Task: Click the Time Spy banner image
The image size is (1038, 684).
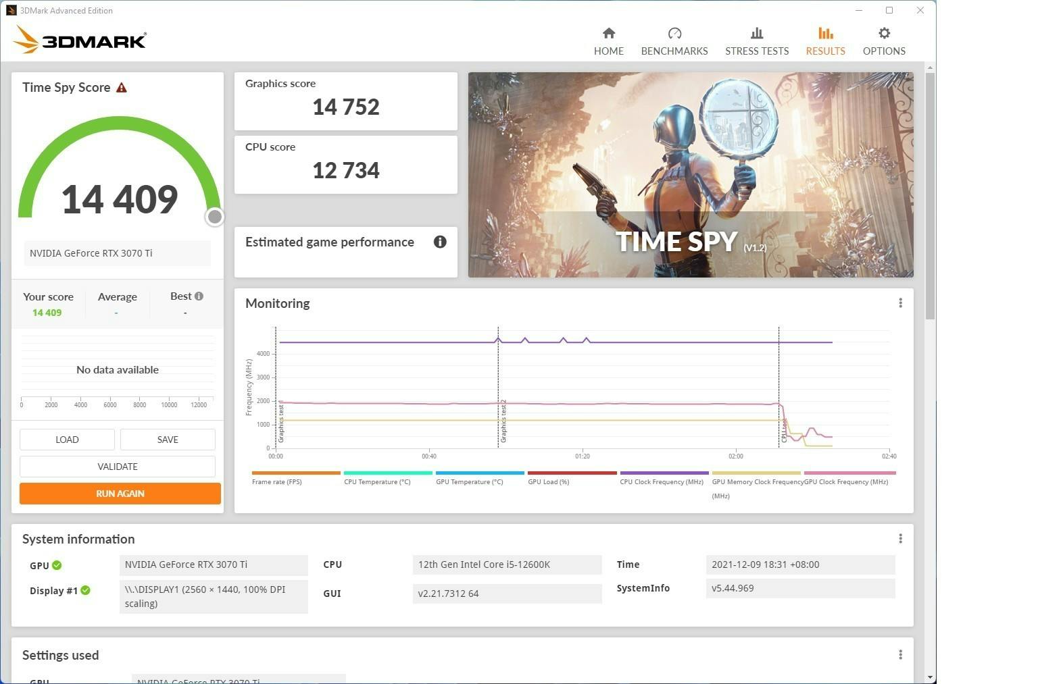Action: 690,174
